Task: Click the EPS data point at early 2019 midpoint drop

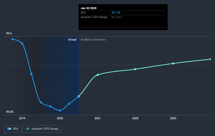Action: tap(31, 74)
